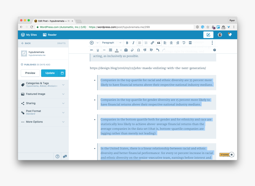The width and height of the screenshot is (255, 186).
Task: Expand the Sharing section
Action: coord(43,103)
